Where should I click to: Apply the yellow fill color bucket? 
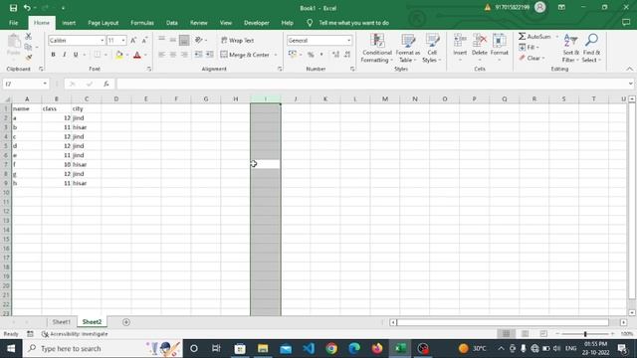119,55
